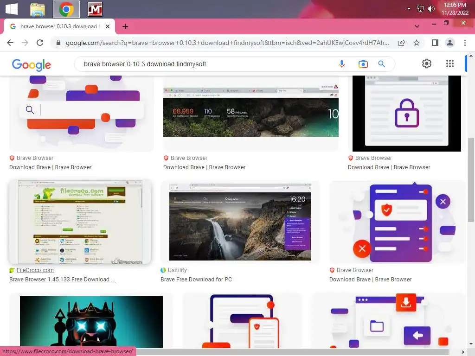Go back to the previous page
The width and height of the screenshot is (475, 356).
point(10,43)
